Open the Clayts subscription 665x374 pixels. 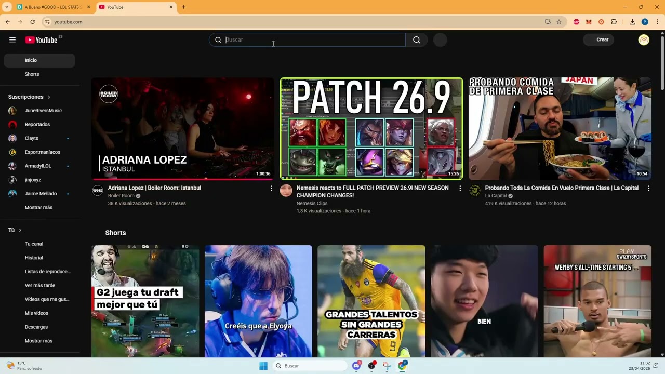point(39,138)
